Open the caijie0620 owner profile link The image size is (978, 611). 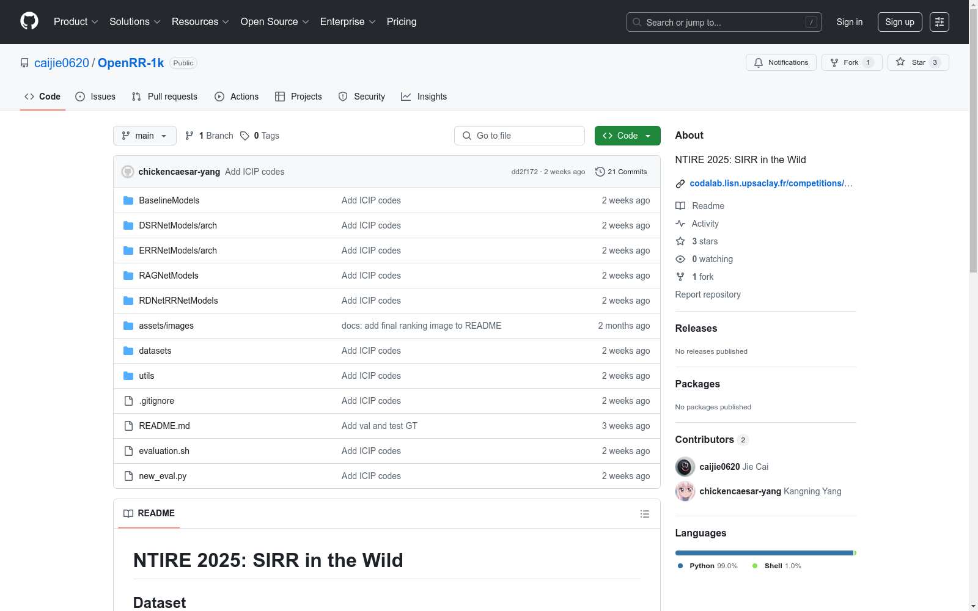coord(62,63)
